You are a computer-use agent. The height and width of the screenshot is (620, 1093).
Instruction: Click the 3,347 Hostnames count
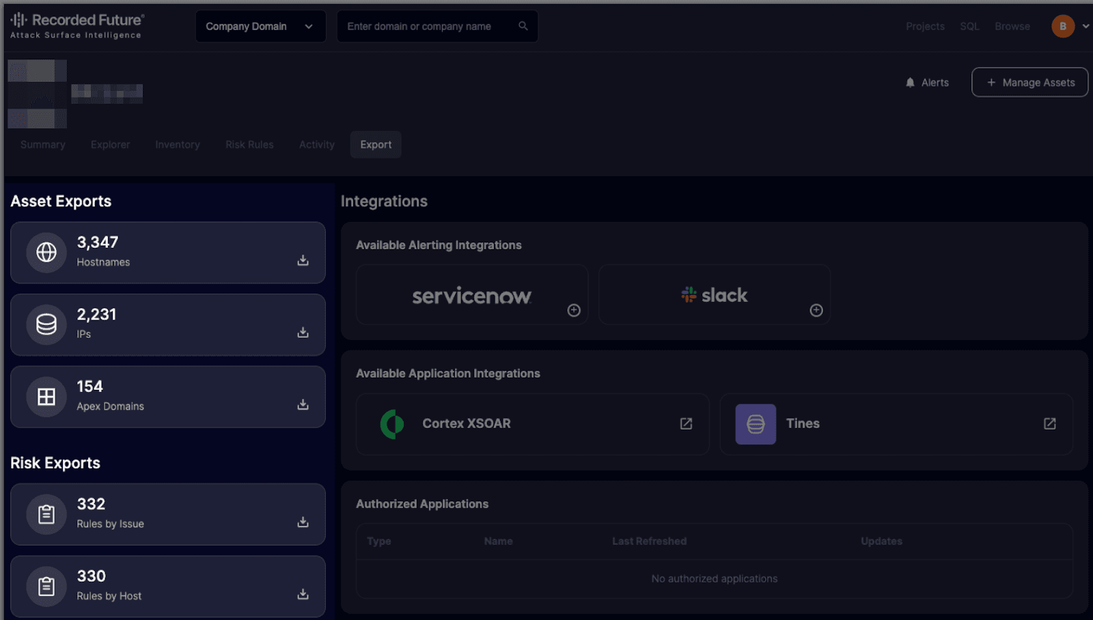[98, 242]
